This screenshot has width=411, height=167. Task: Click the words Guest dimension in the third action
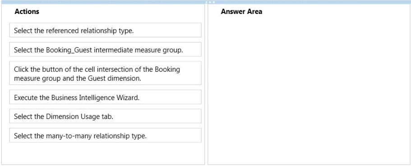[x=125, y=78]
